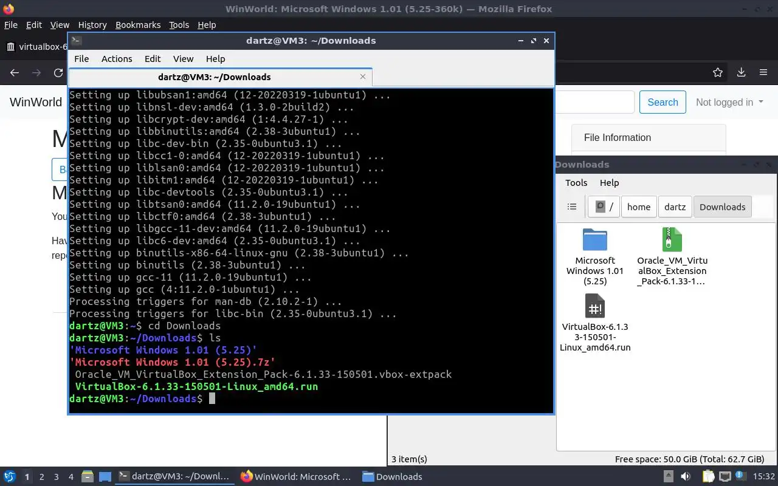The image size is (778, 486).
Task: Open Firefox History menu
Action: (92, 25)
